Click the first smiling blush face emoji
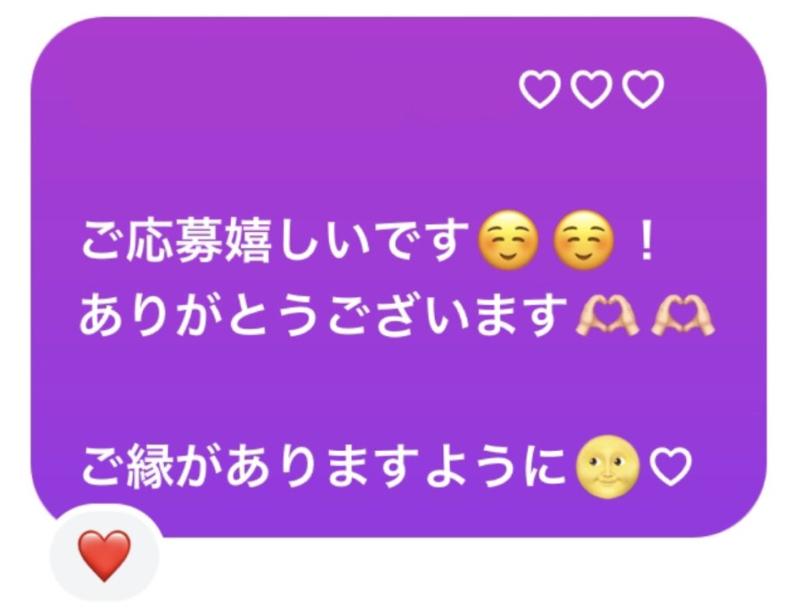Image resolution: width=797 pixels, height=616 pixels. [508, 240]
